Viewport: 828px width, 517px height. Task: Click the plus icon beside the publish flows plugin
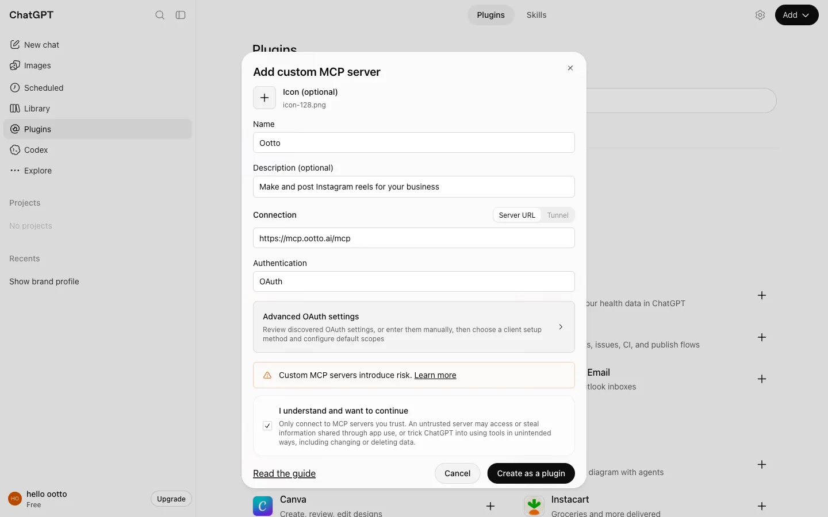762,337
